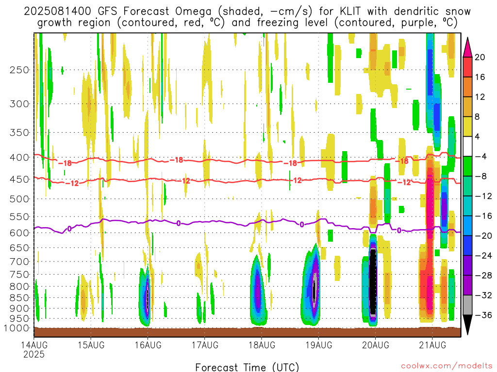This screenshot has width=497, height=372.
Task: Click the 500 pressure level label
Action: tap(19, 199)
